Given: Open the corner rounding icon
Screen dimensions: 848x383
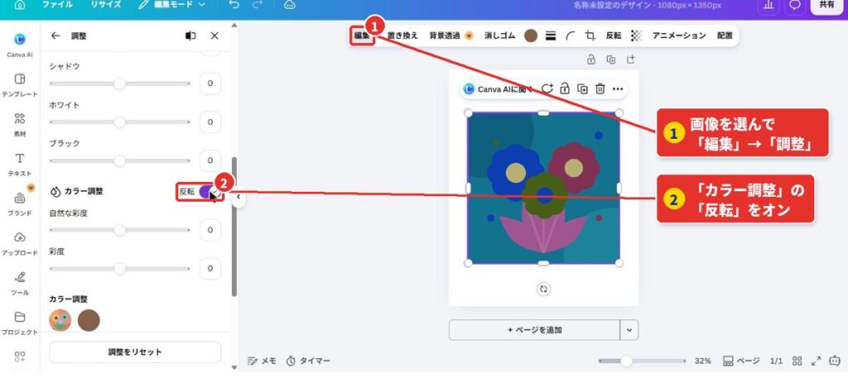Looking at the screenshot, I should pos(571,36).
